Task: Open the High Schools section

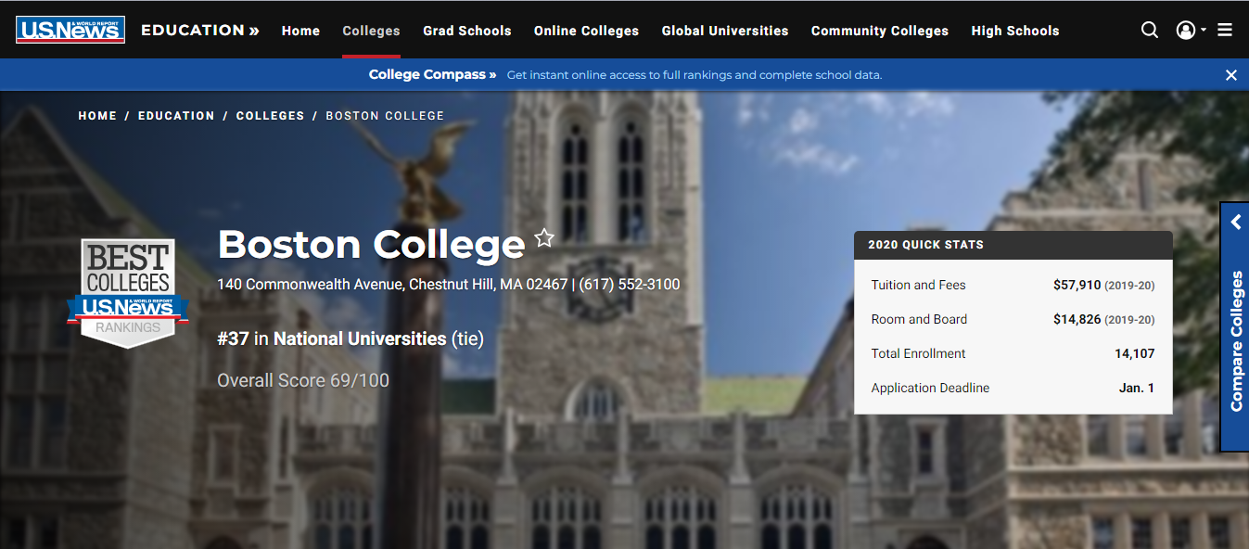Action: (x=1015, y=31)
